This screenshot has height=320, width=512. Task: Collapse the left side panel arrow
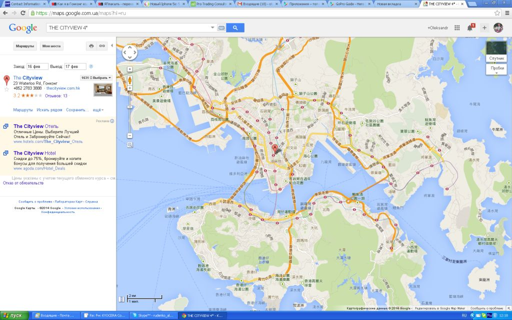(x=112, y=45)
